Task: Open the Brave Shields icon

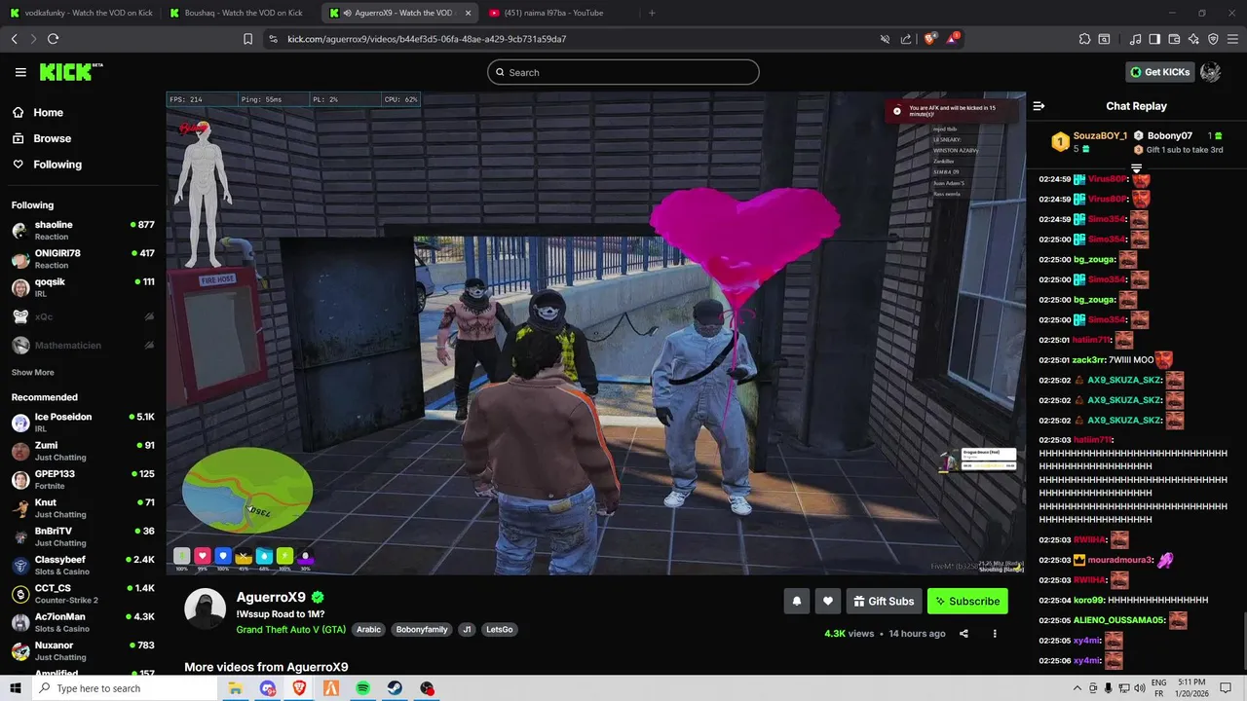Action: pos(930,39)
